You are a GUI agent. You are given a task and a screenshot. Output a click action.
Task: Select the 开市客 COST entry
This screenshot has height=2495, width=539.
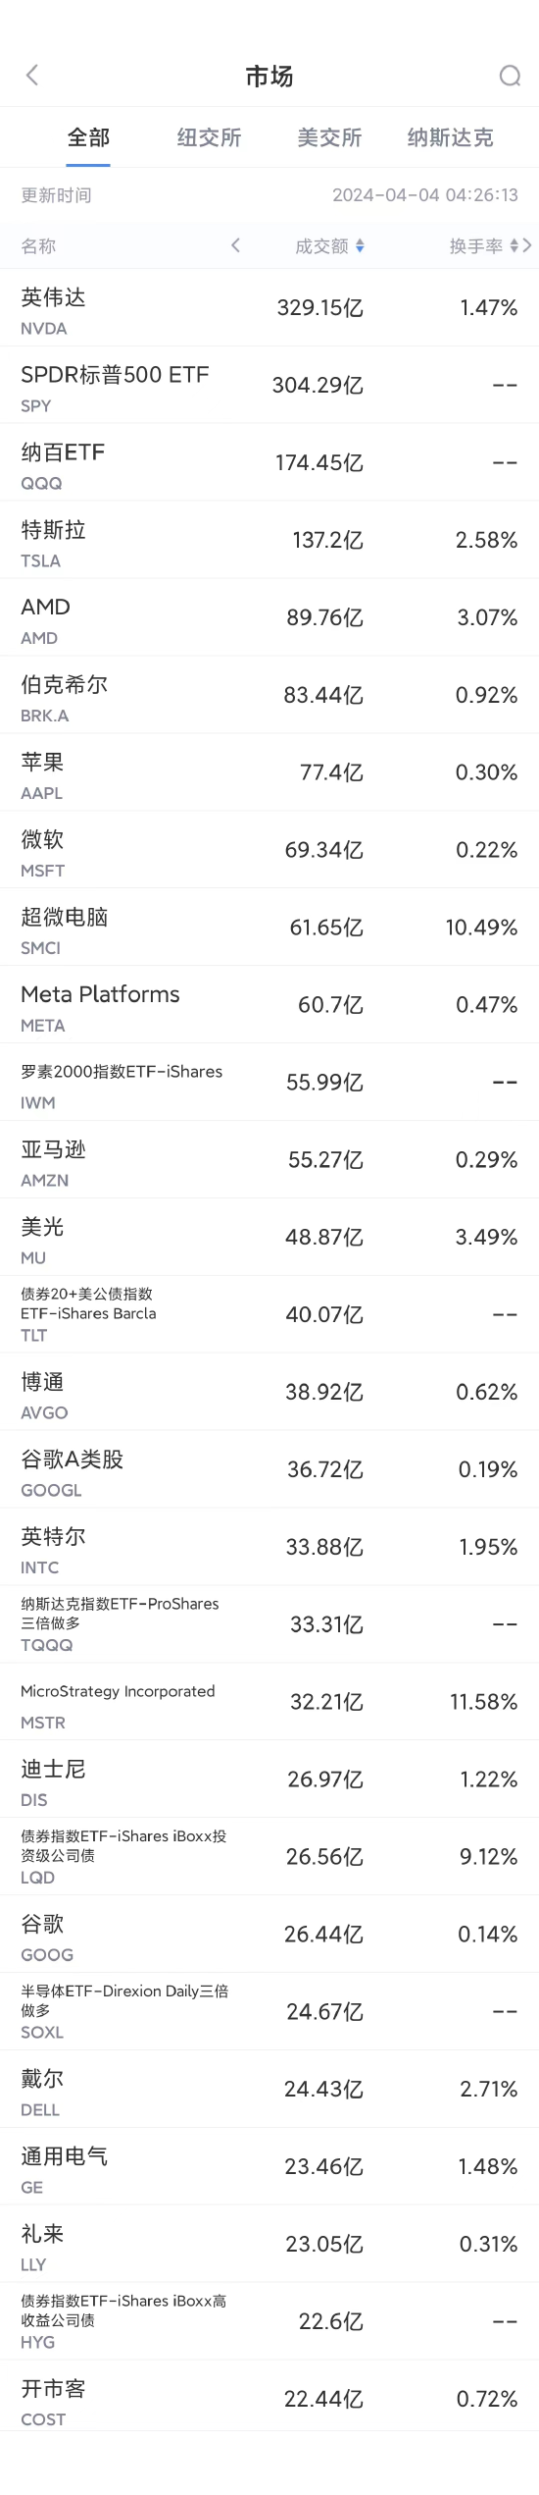[x=269, y=2399]
